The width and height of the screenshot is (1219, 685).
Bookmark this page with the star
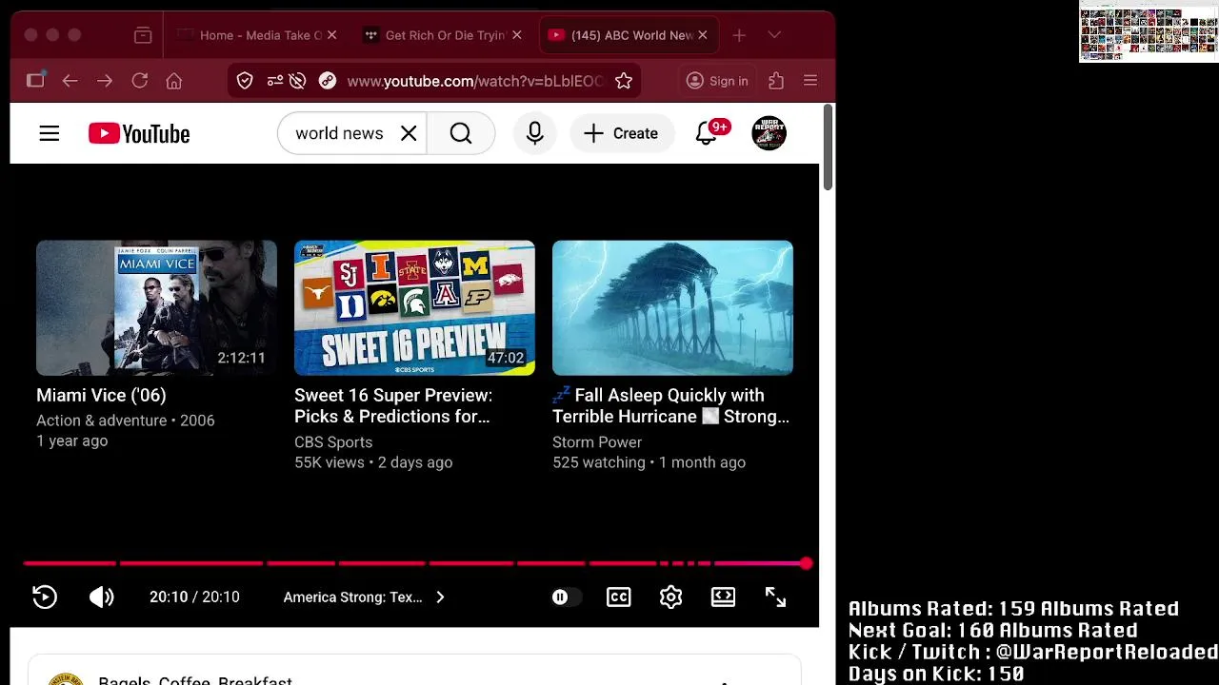pos(624,81)
